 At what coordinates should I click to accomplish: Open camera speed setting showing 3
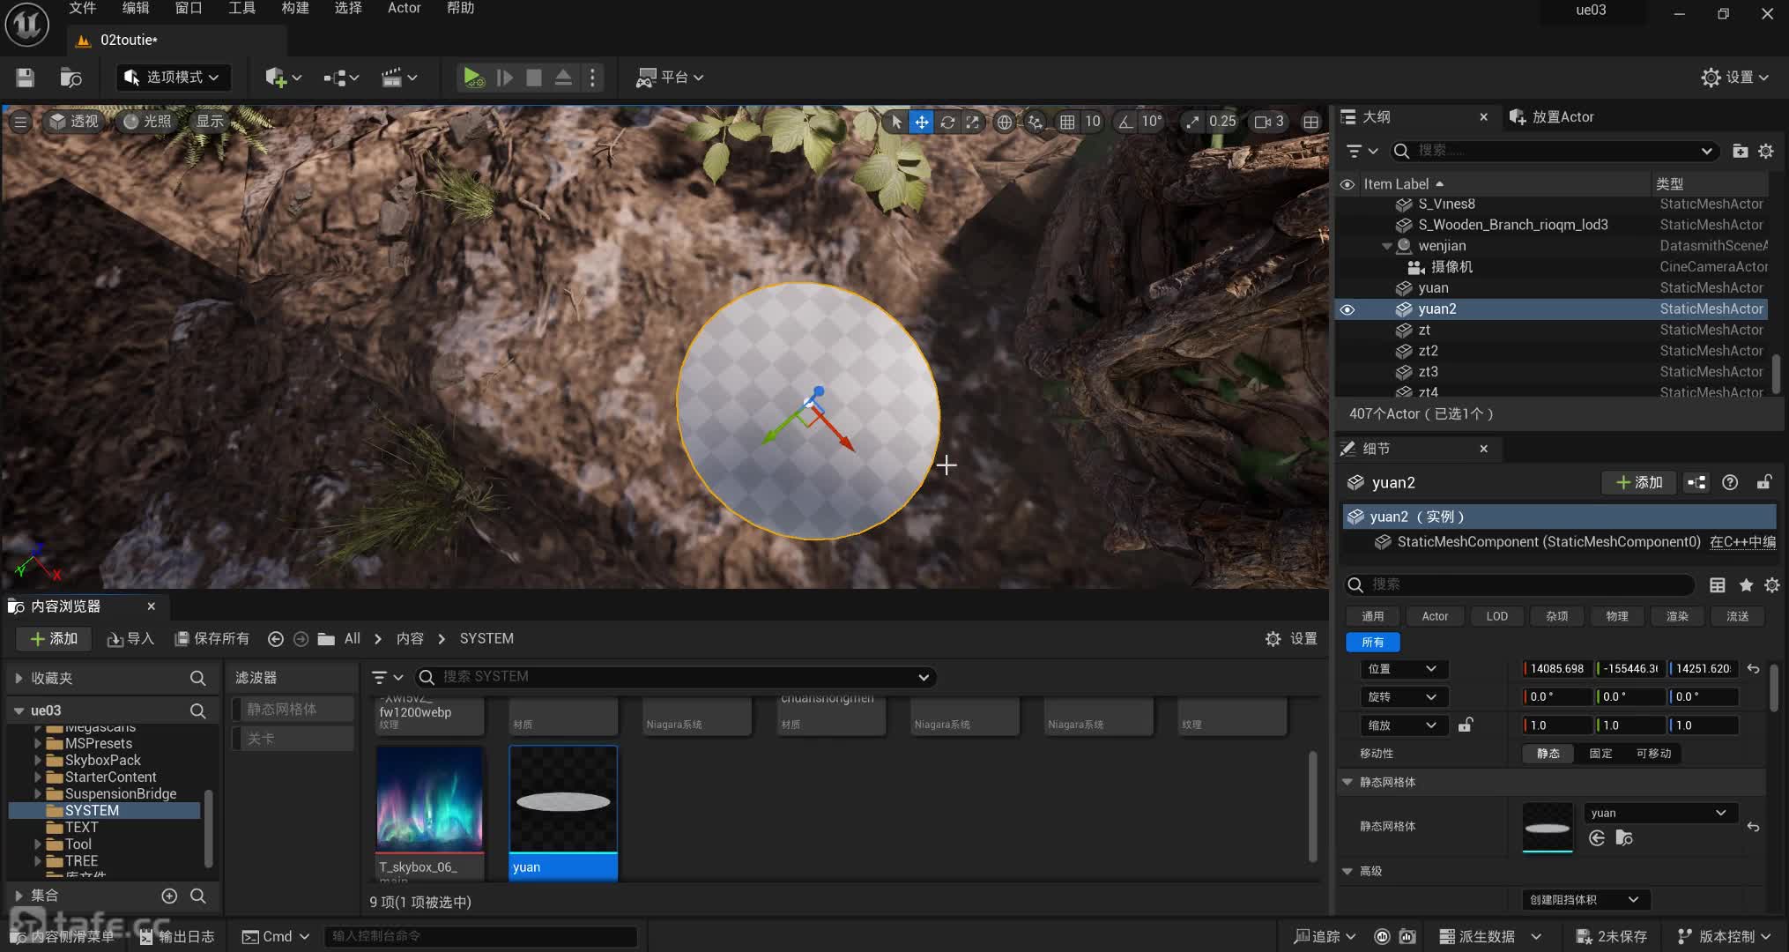point(1269,122)
